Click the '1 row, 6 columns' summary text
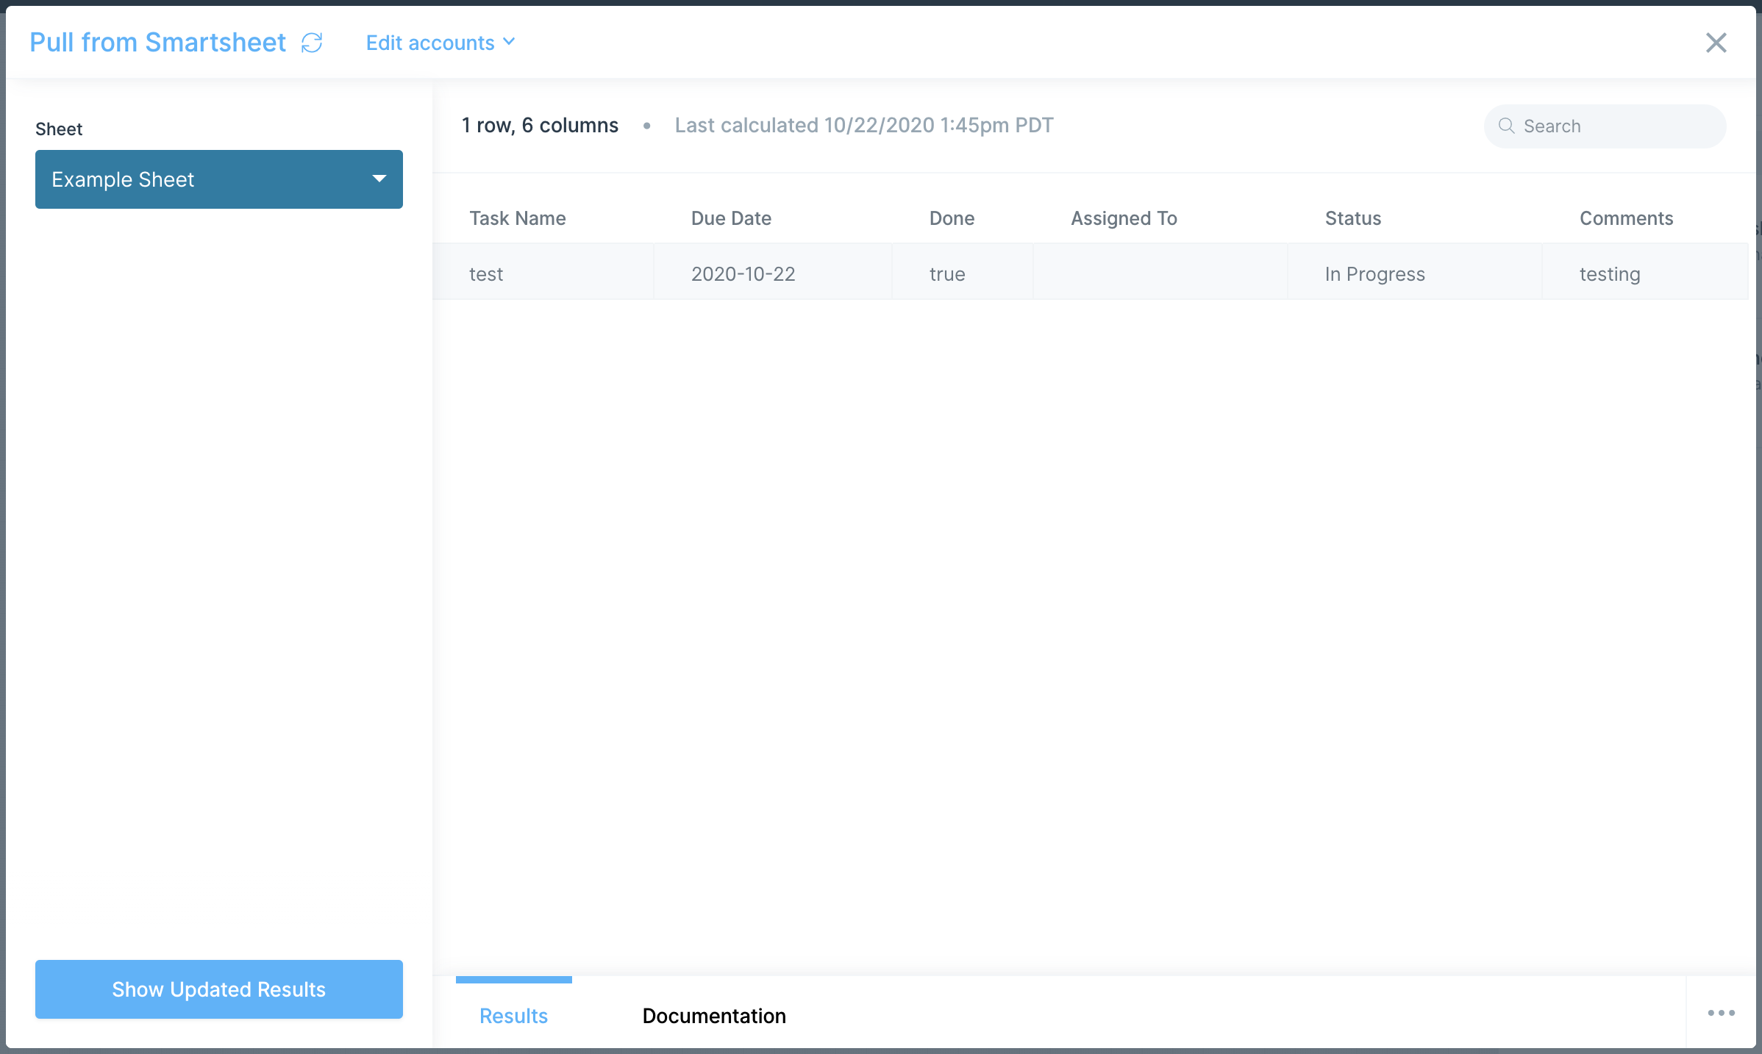Viewport: 1762px width, 1054px height. (540, 126)
